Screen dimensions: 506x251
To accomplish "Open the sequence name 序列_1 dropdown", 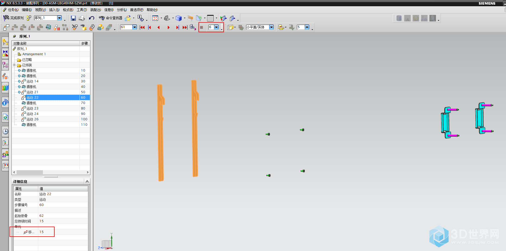I will (59, 18).
